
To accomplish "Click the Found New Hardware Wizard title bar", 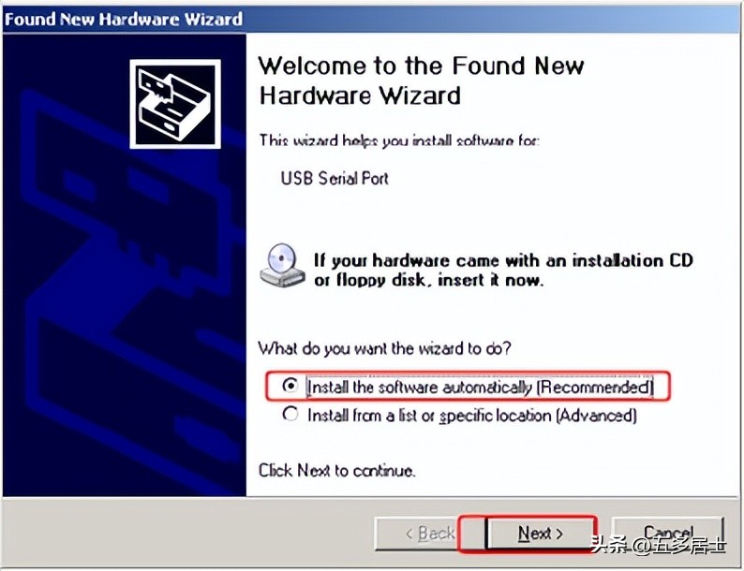I will click(x=372, y=19).
